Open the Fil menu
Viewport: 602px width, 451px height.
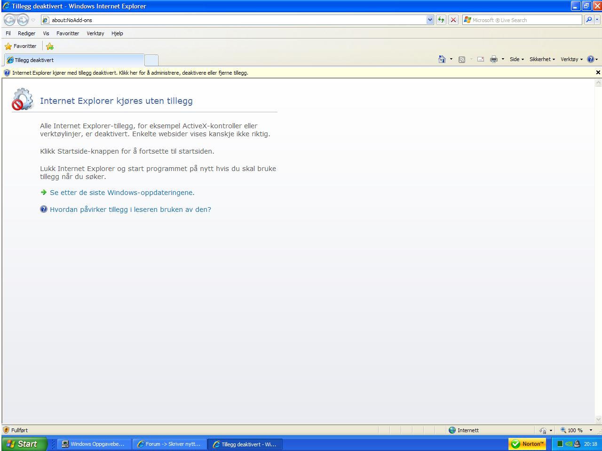8,33
